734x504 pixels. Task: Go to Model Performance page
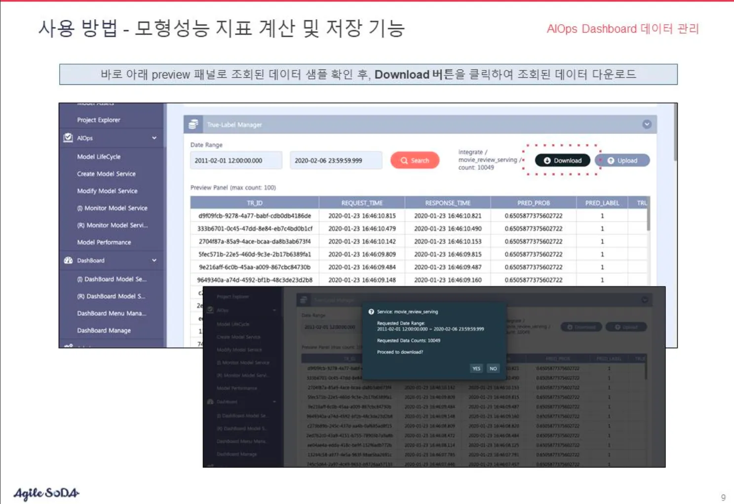(104, 243)
